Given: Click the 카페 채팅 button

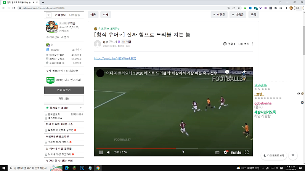Looking at the screenshot, I should tap(64, 99).
